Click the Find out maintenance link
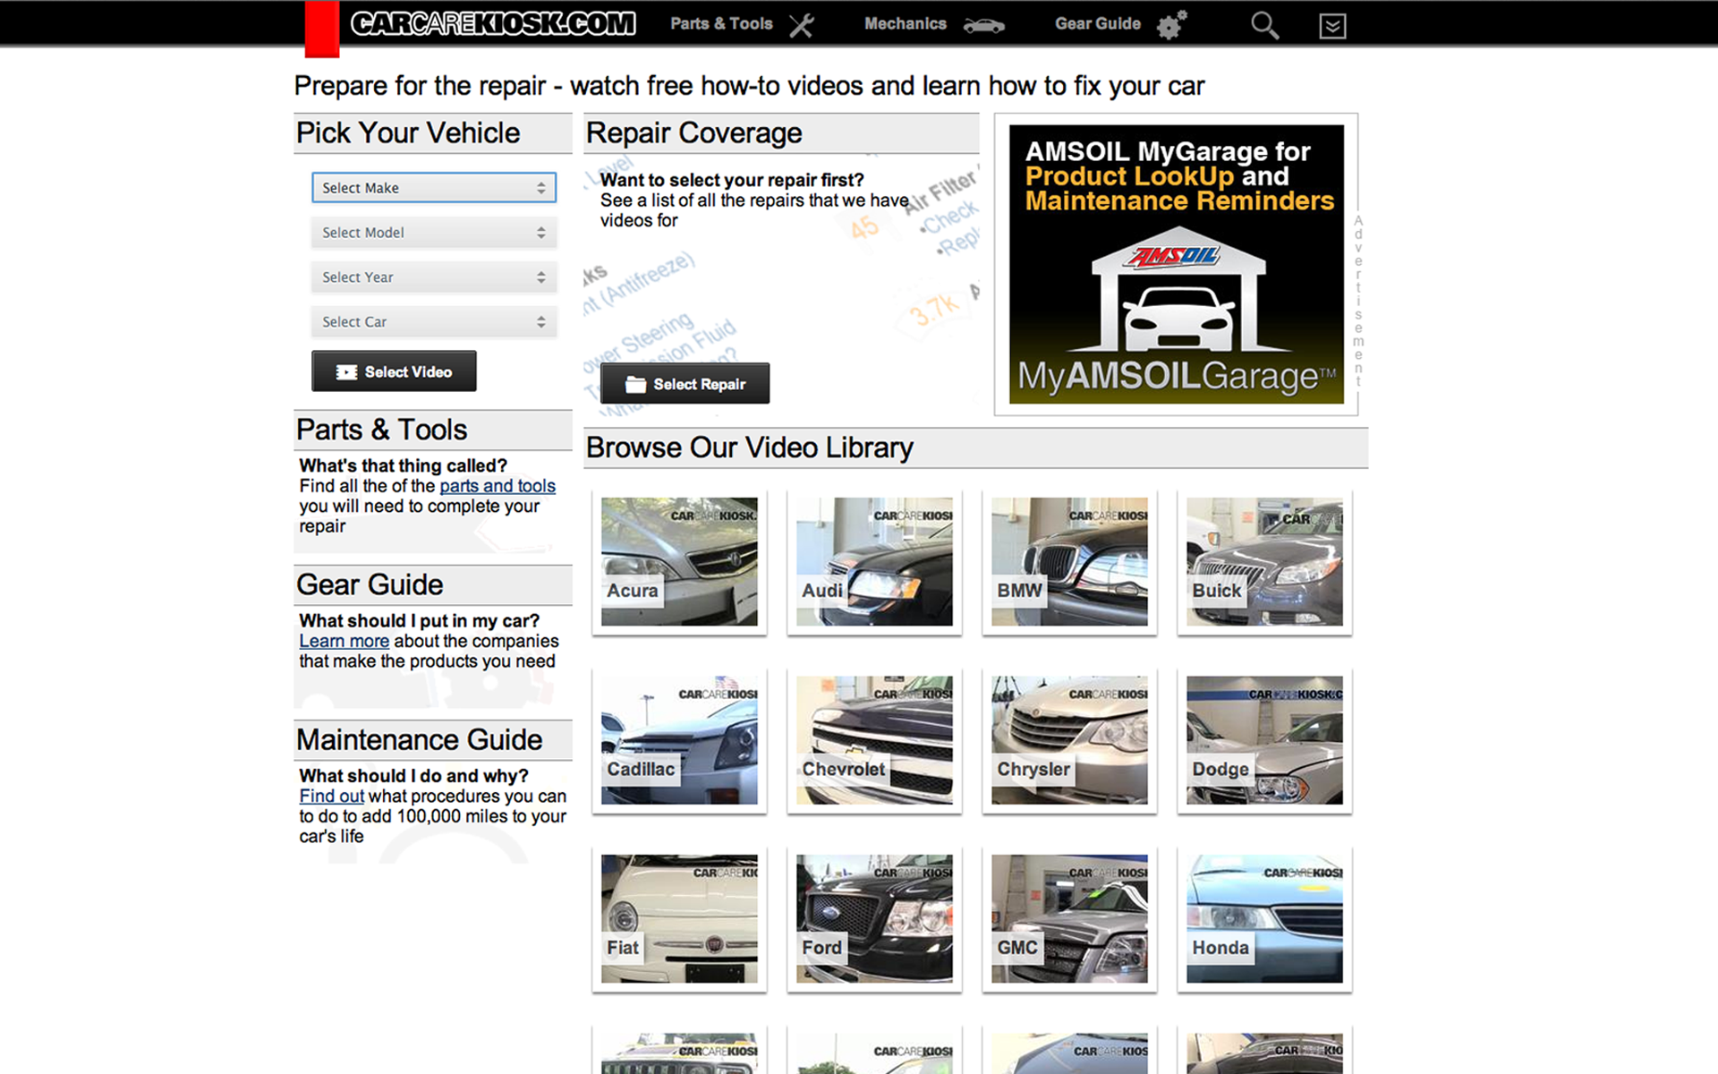The height and width of the screenshot is (1074, 1718). click(331, 797)
